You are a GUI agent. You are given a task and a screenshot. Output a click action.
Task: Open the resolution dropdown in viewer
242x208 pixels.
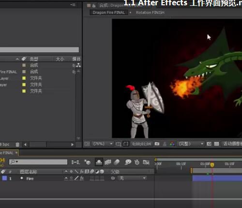pyautogui.click(x=191, y=144)
